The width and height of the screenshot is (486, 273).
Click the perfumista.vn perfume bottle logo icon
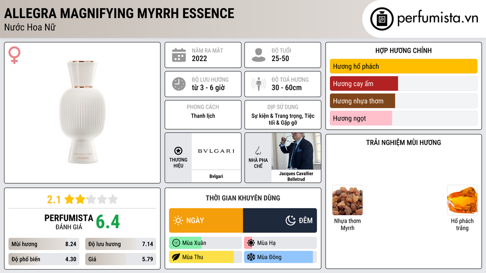pos(382,19)
